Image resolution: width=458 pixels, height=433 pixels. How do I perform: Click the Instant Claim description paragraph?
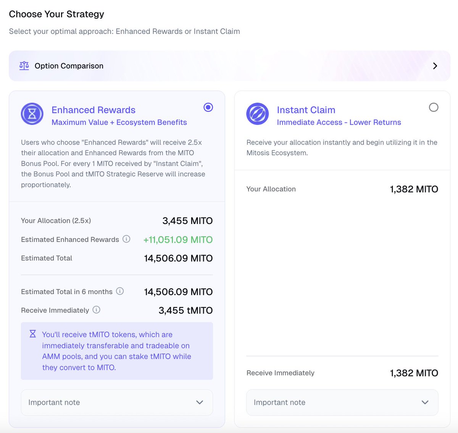[x=342, y=148]
